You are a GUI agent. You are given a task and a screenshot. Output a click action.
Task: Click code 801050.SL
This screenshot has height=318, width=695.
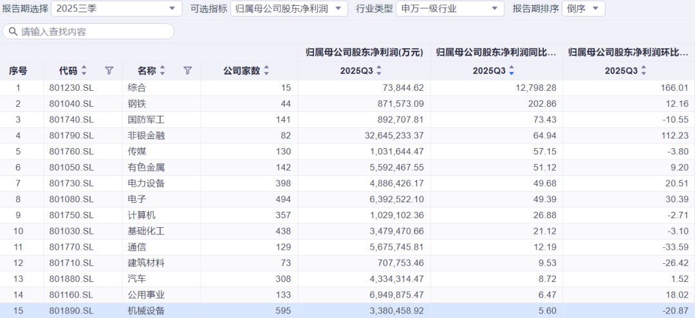coord(71,167)
